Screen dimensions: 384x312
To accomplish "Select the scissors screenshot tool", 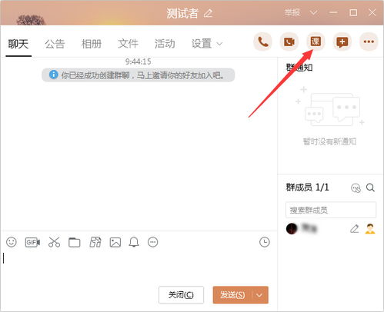I will point(54,242).
